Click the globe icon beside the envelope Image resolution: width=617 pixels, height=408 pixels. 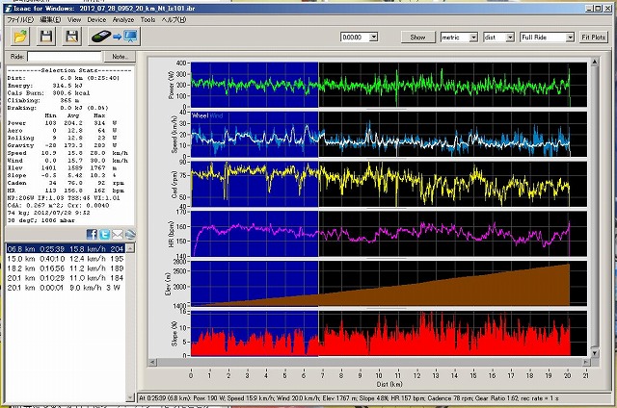[x=129, y=234]
